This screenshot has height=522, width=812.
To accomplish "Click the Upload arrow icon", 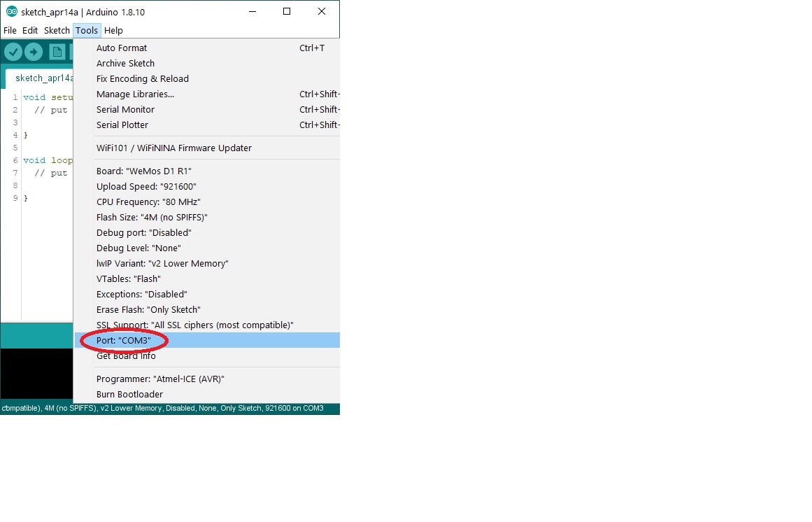I will click(34, 52).
